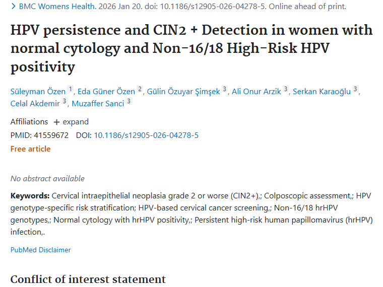Open author Celal Akdemir's link

(x=35, y=104)
